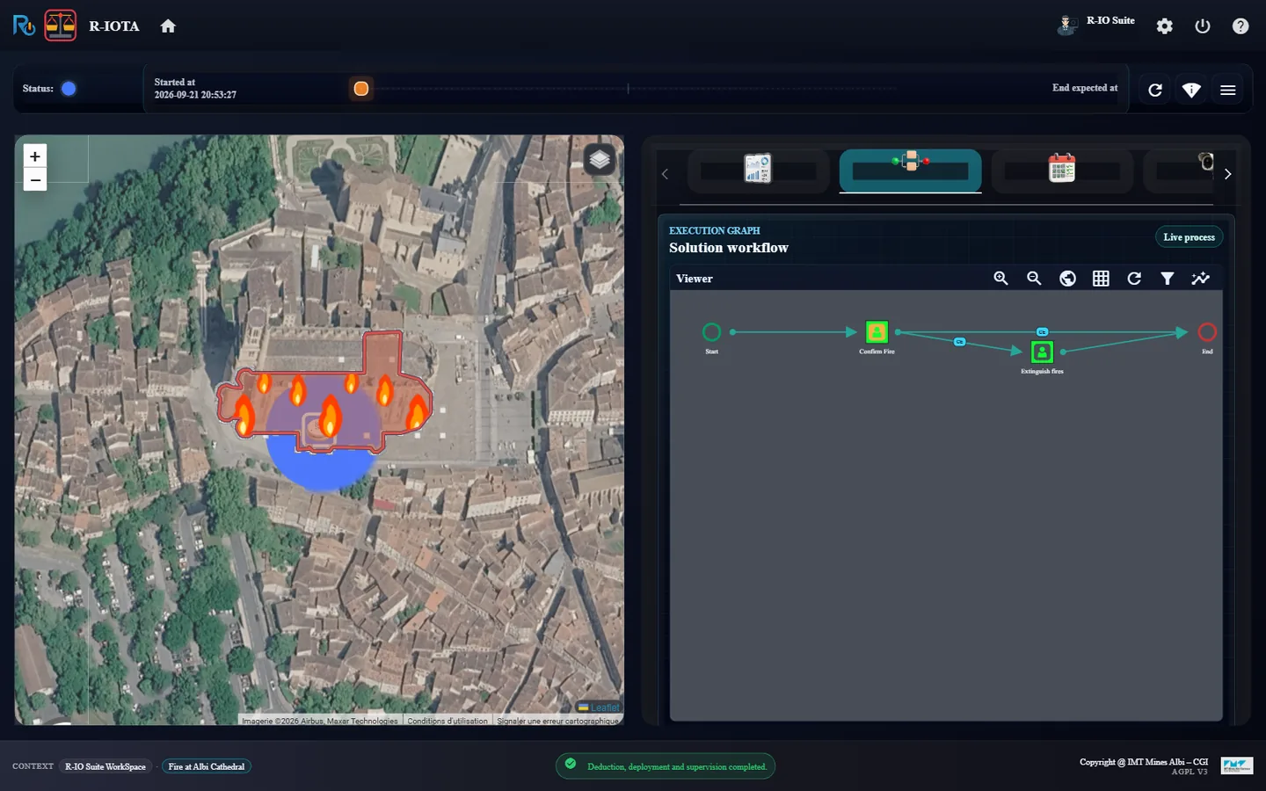
Task: Reload the workflow graph in Viewer toolbar
Action: [1134, 279]
